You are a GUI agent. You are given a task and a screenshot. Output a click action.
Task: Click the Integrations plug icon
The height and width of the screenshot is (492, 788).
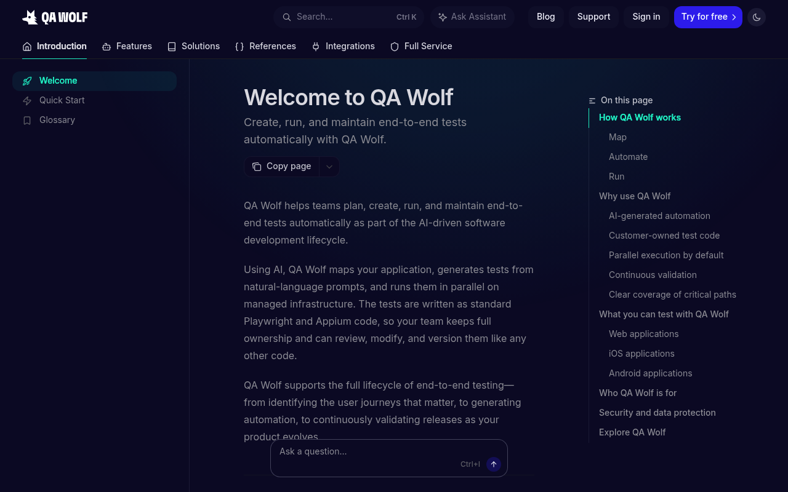[316, 47]
